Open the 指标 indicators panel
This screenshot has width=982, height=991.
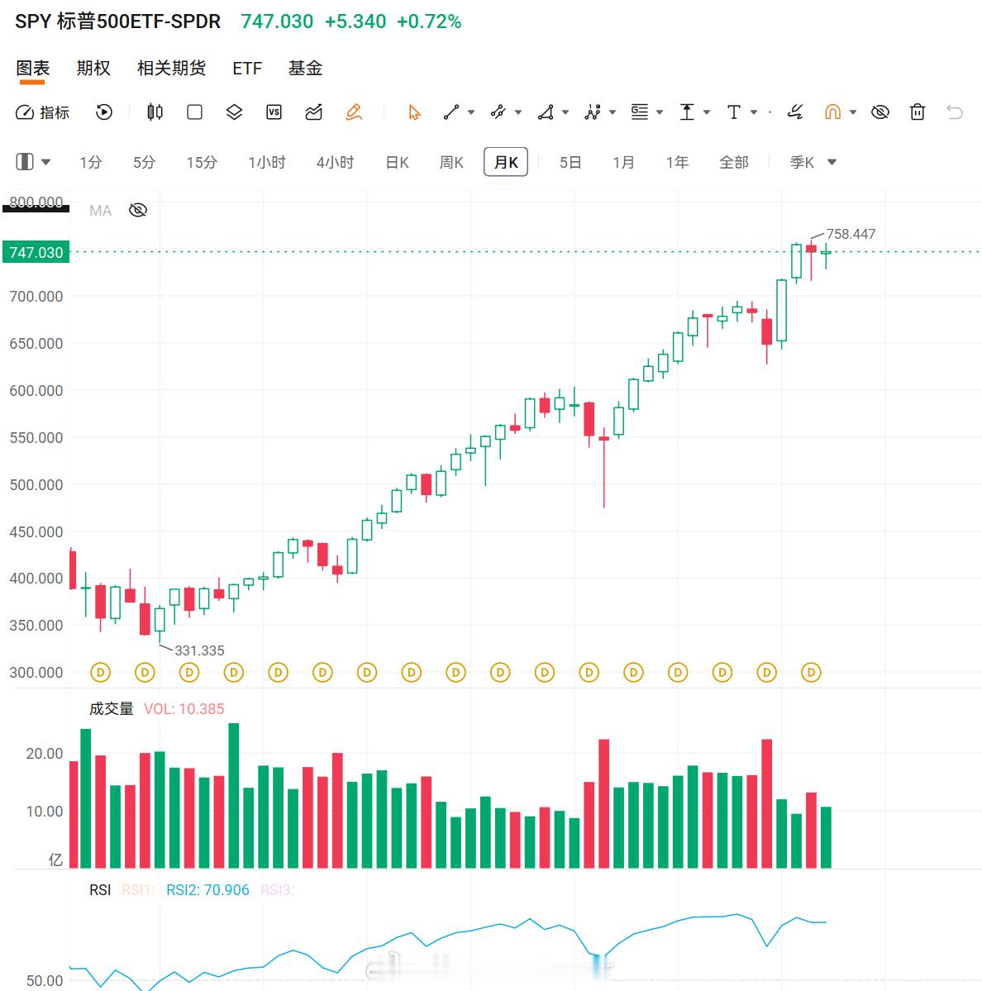[x=41, y=112]
